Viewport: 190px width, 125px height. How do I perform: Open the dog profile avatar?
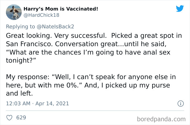click(14, 12)
